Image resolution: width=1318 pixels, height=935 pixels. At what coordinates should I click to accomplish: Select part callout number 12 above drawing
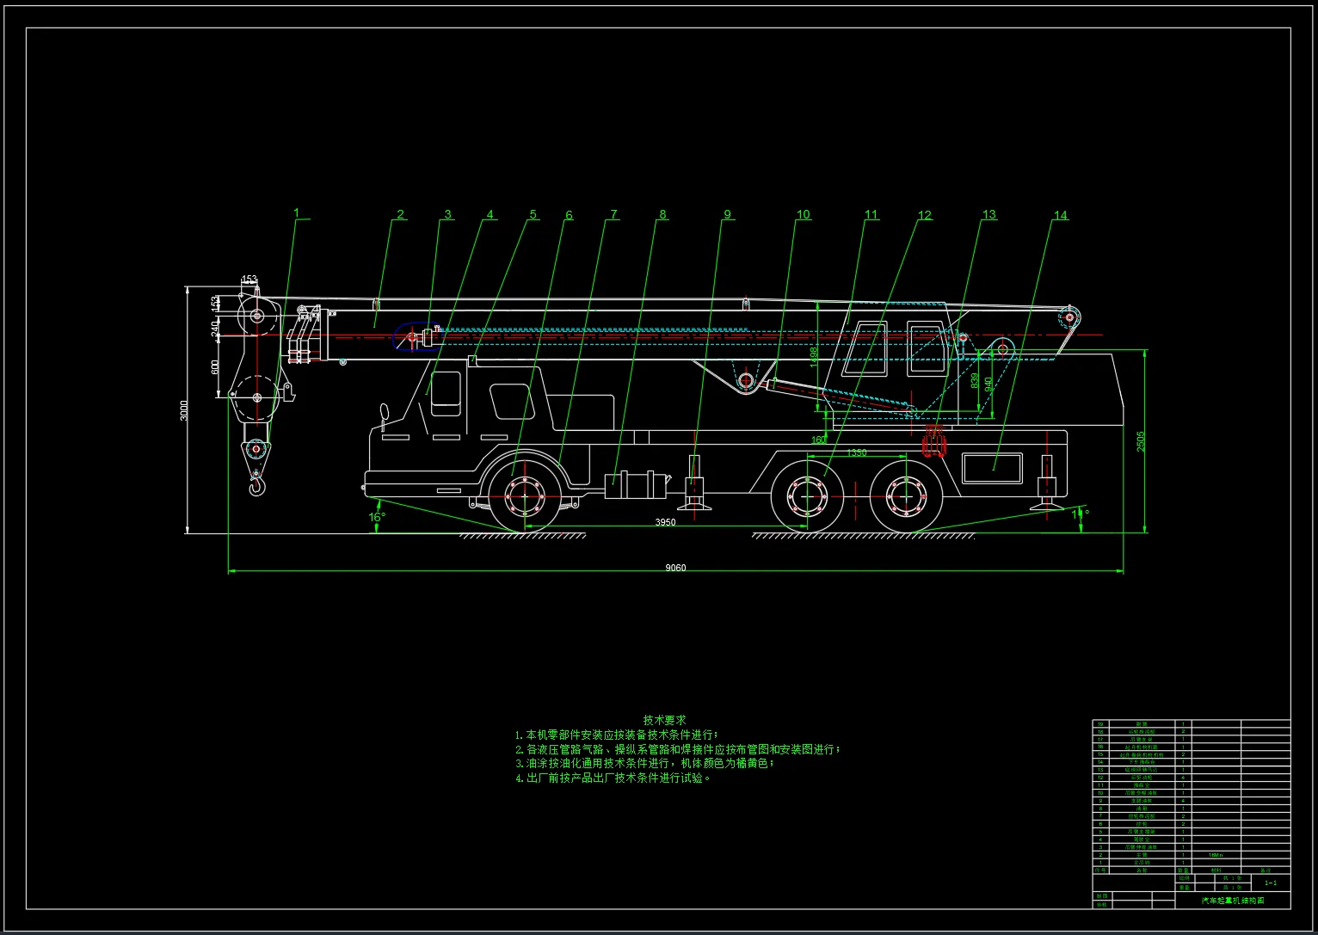pyautogui.click(x=925, y=215)
